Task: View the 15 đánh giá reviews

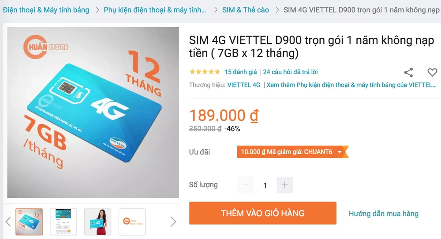Action: point(240,72)
